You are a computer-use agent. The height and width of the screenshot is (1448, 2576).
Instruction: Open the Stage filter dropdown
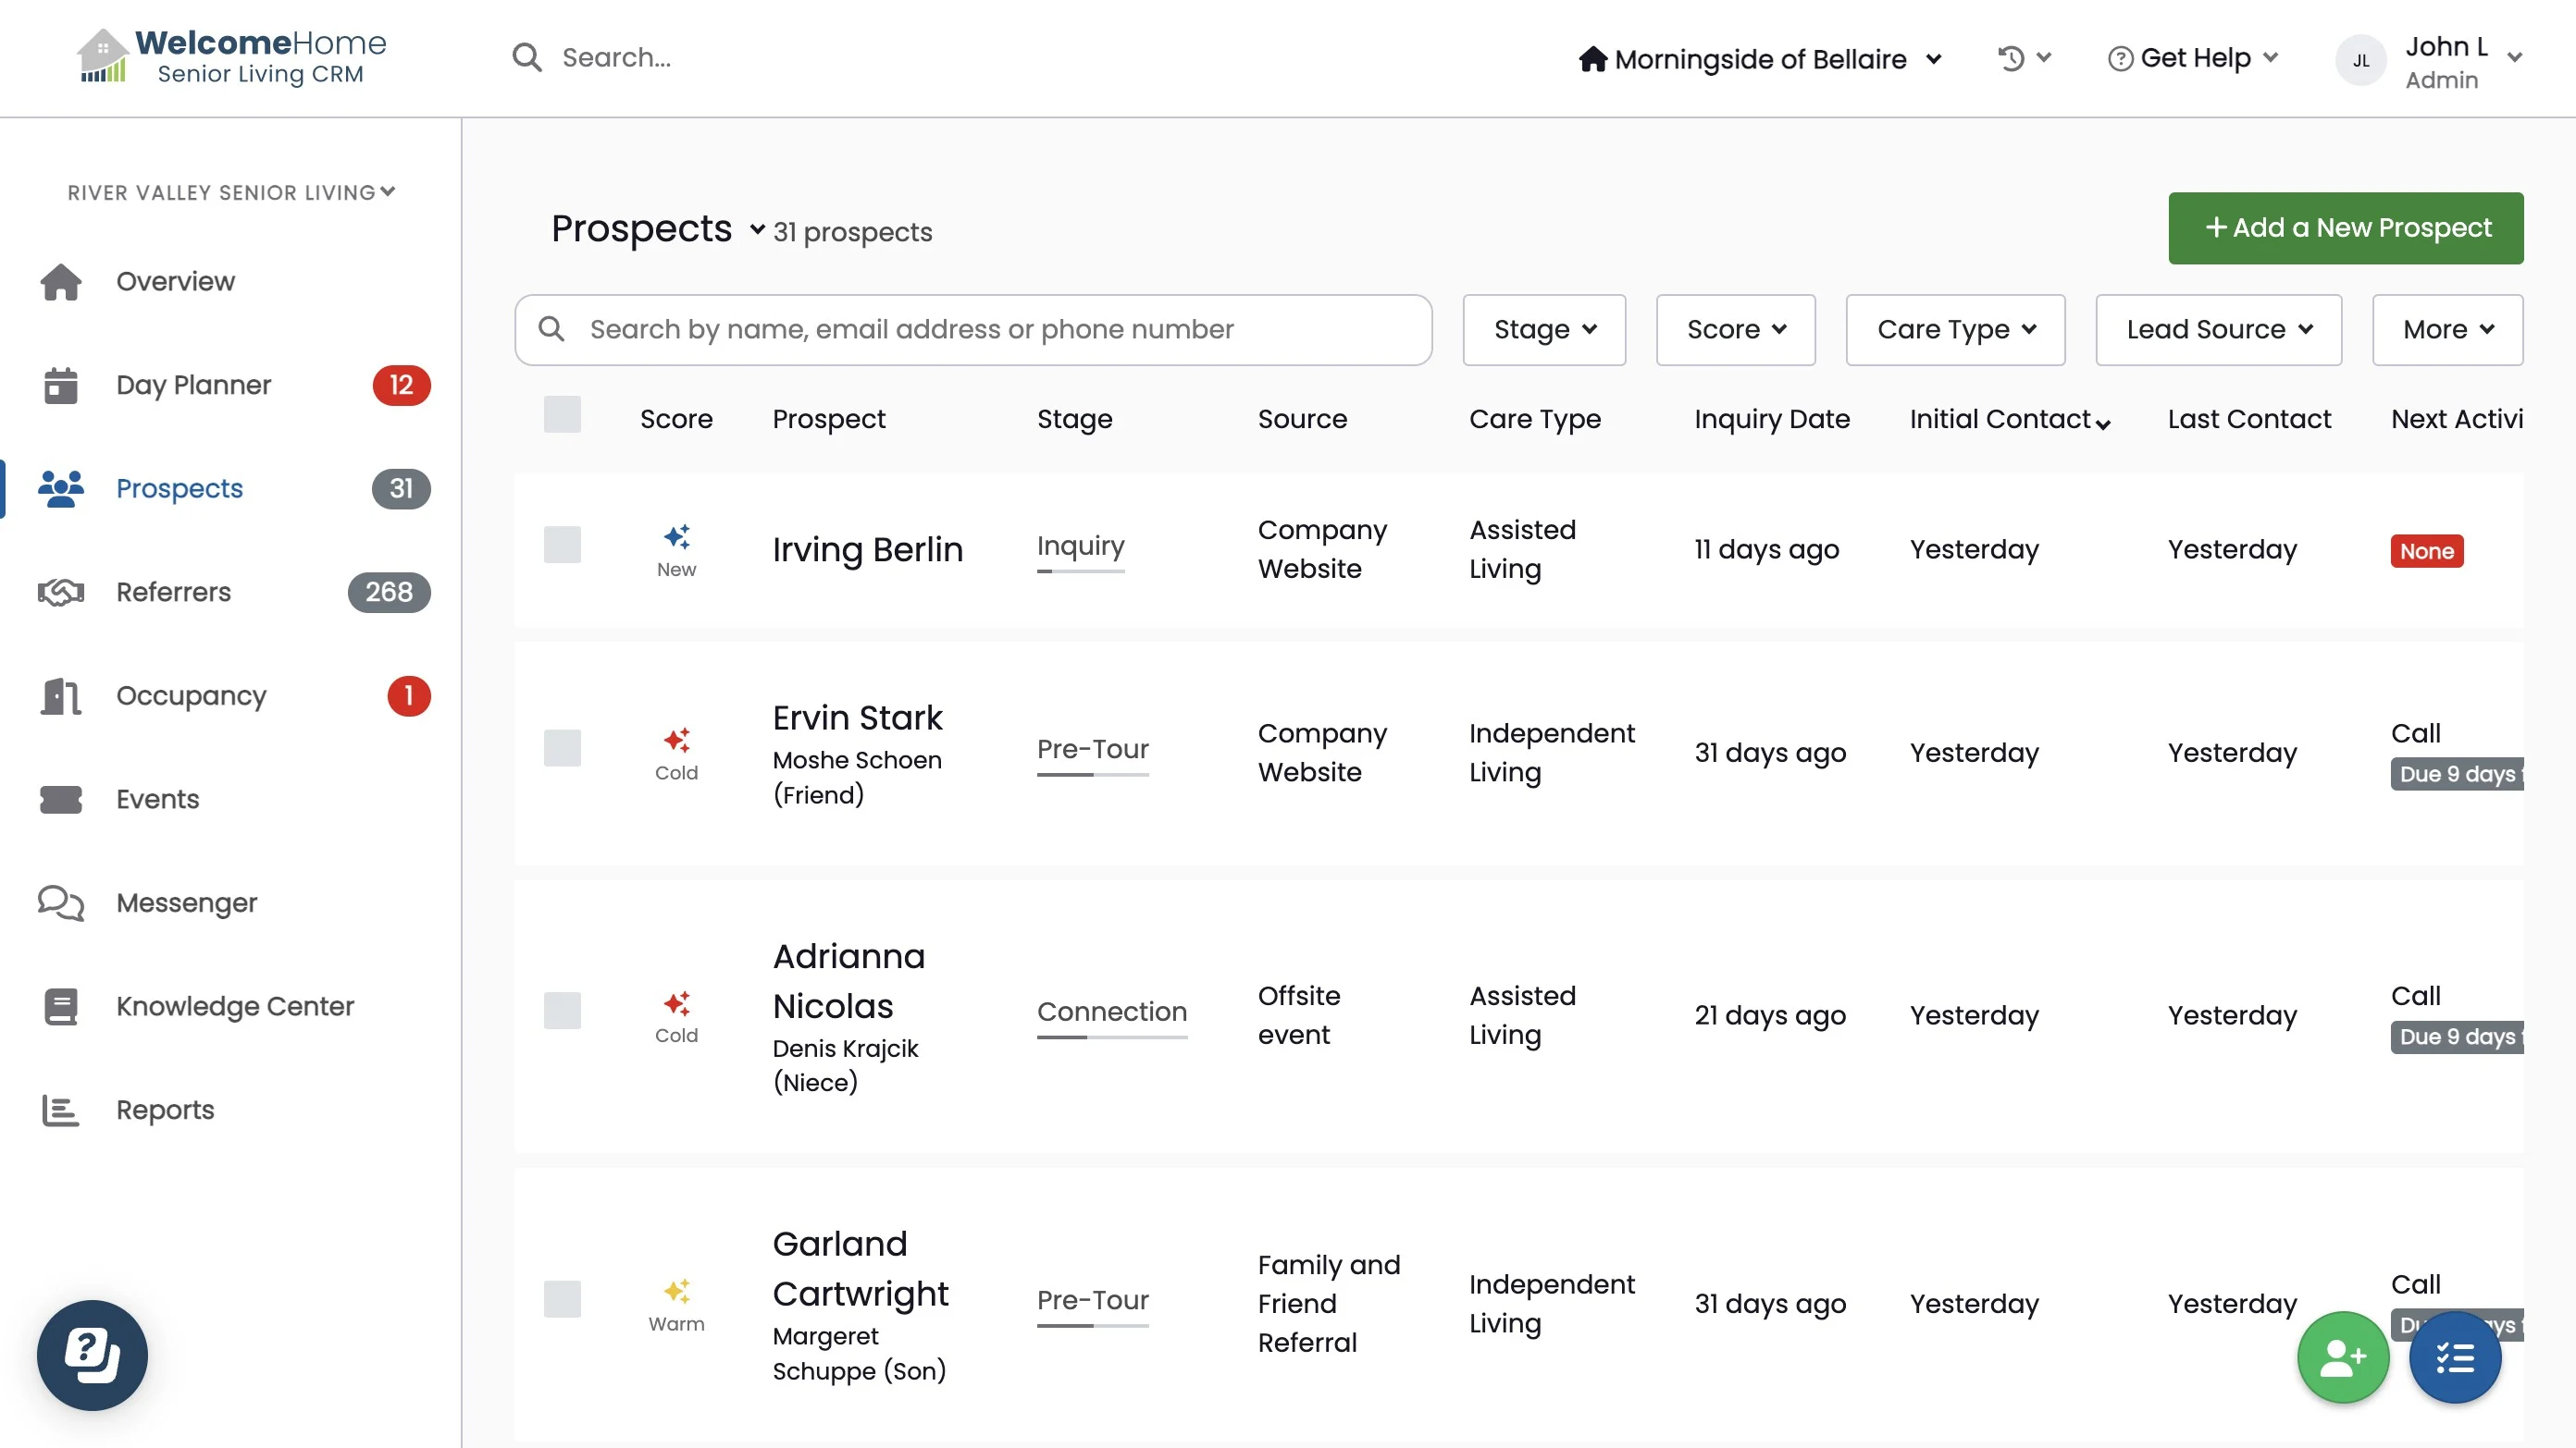1543,330
